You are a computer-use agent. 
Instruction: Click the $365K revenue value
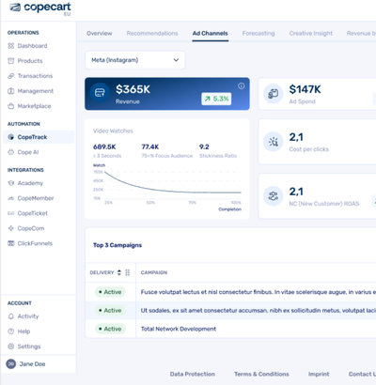tap(133, 89)
